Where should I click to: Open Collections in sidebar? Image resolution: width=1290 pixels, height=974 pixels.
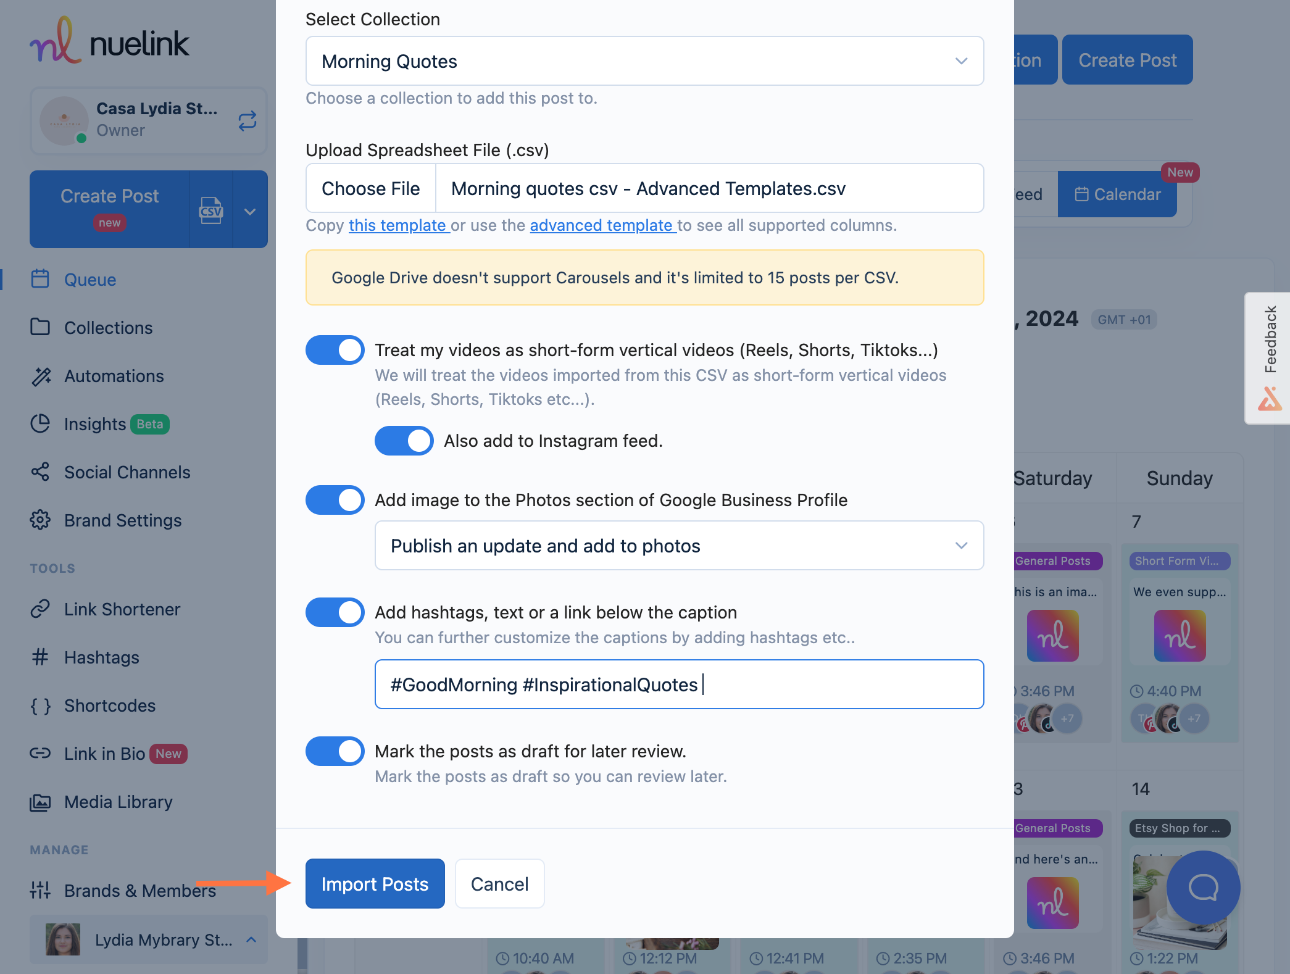click(109, 327)
